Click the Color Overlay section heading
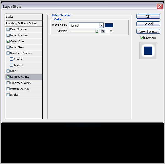This screenshot has width=165, height=164. click(61, 15)
